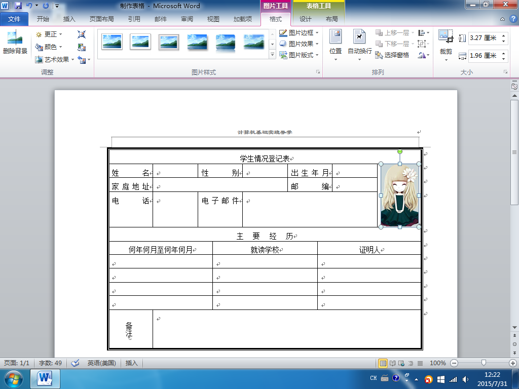Image resolution: width=519 pixels, height=389 pixels.
Task: Open the Picture Styles dialog launcher
Action: (x=318, y=72)
